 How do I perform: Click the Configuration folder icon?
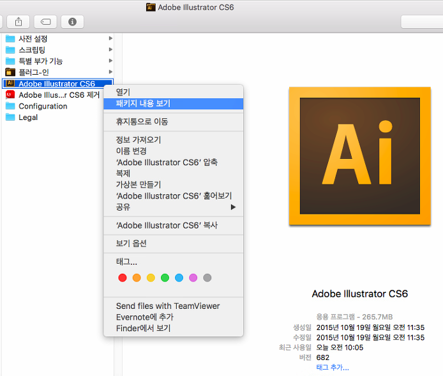tap(10, 106)
